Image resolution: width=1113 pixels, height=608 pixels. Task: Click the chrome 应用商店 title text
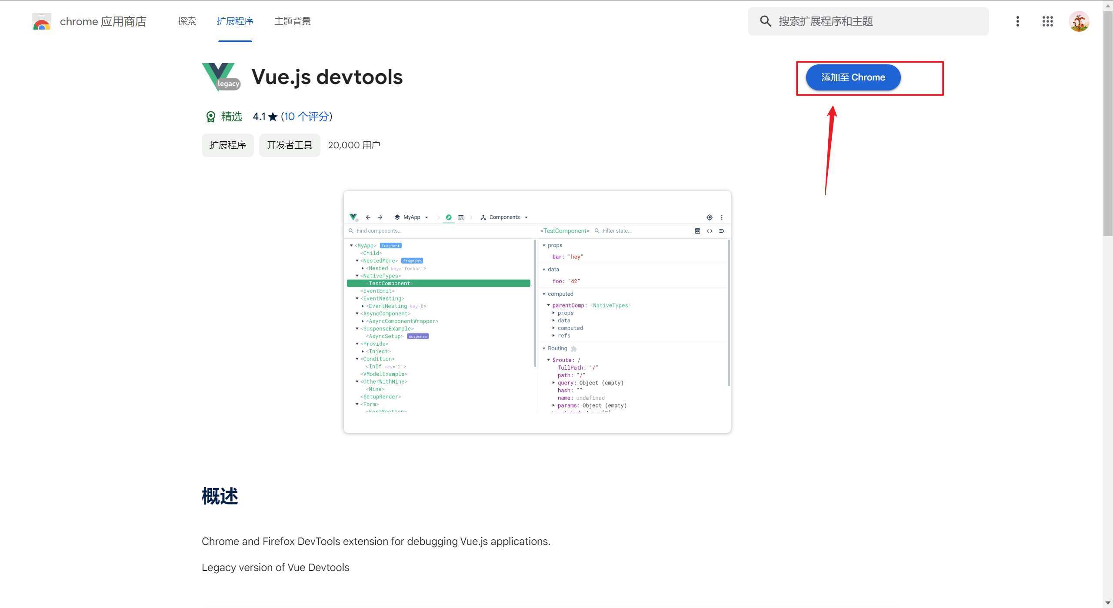[x=103, y=21]
